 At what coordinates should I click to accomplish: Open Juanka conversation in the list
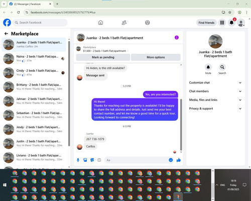(x=34, y=45)
